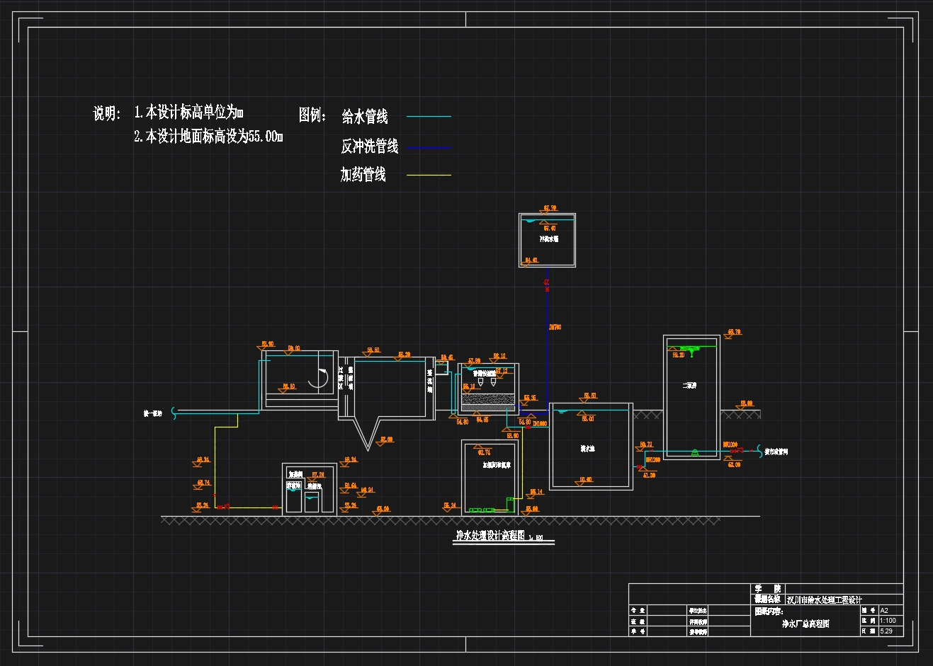This screenshot has height=666, width=933.
Task: Click the '说明:' notes heading
Action: (x=108, y=113)
